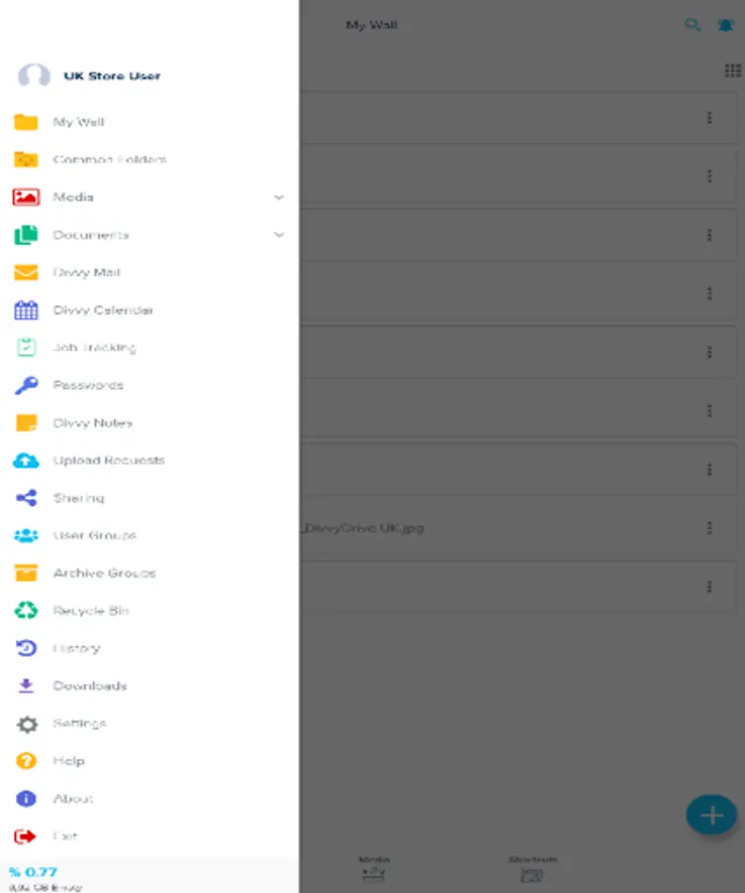Open the Recycle Bin icon

pos(26,610)
